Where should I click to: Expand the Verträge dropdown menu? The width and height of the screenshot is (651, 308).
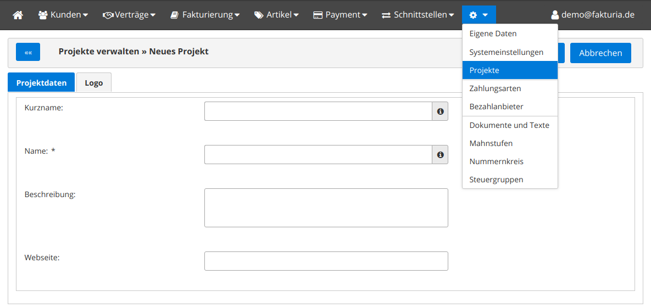[x=129, y=15]
